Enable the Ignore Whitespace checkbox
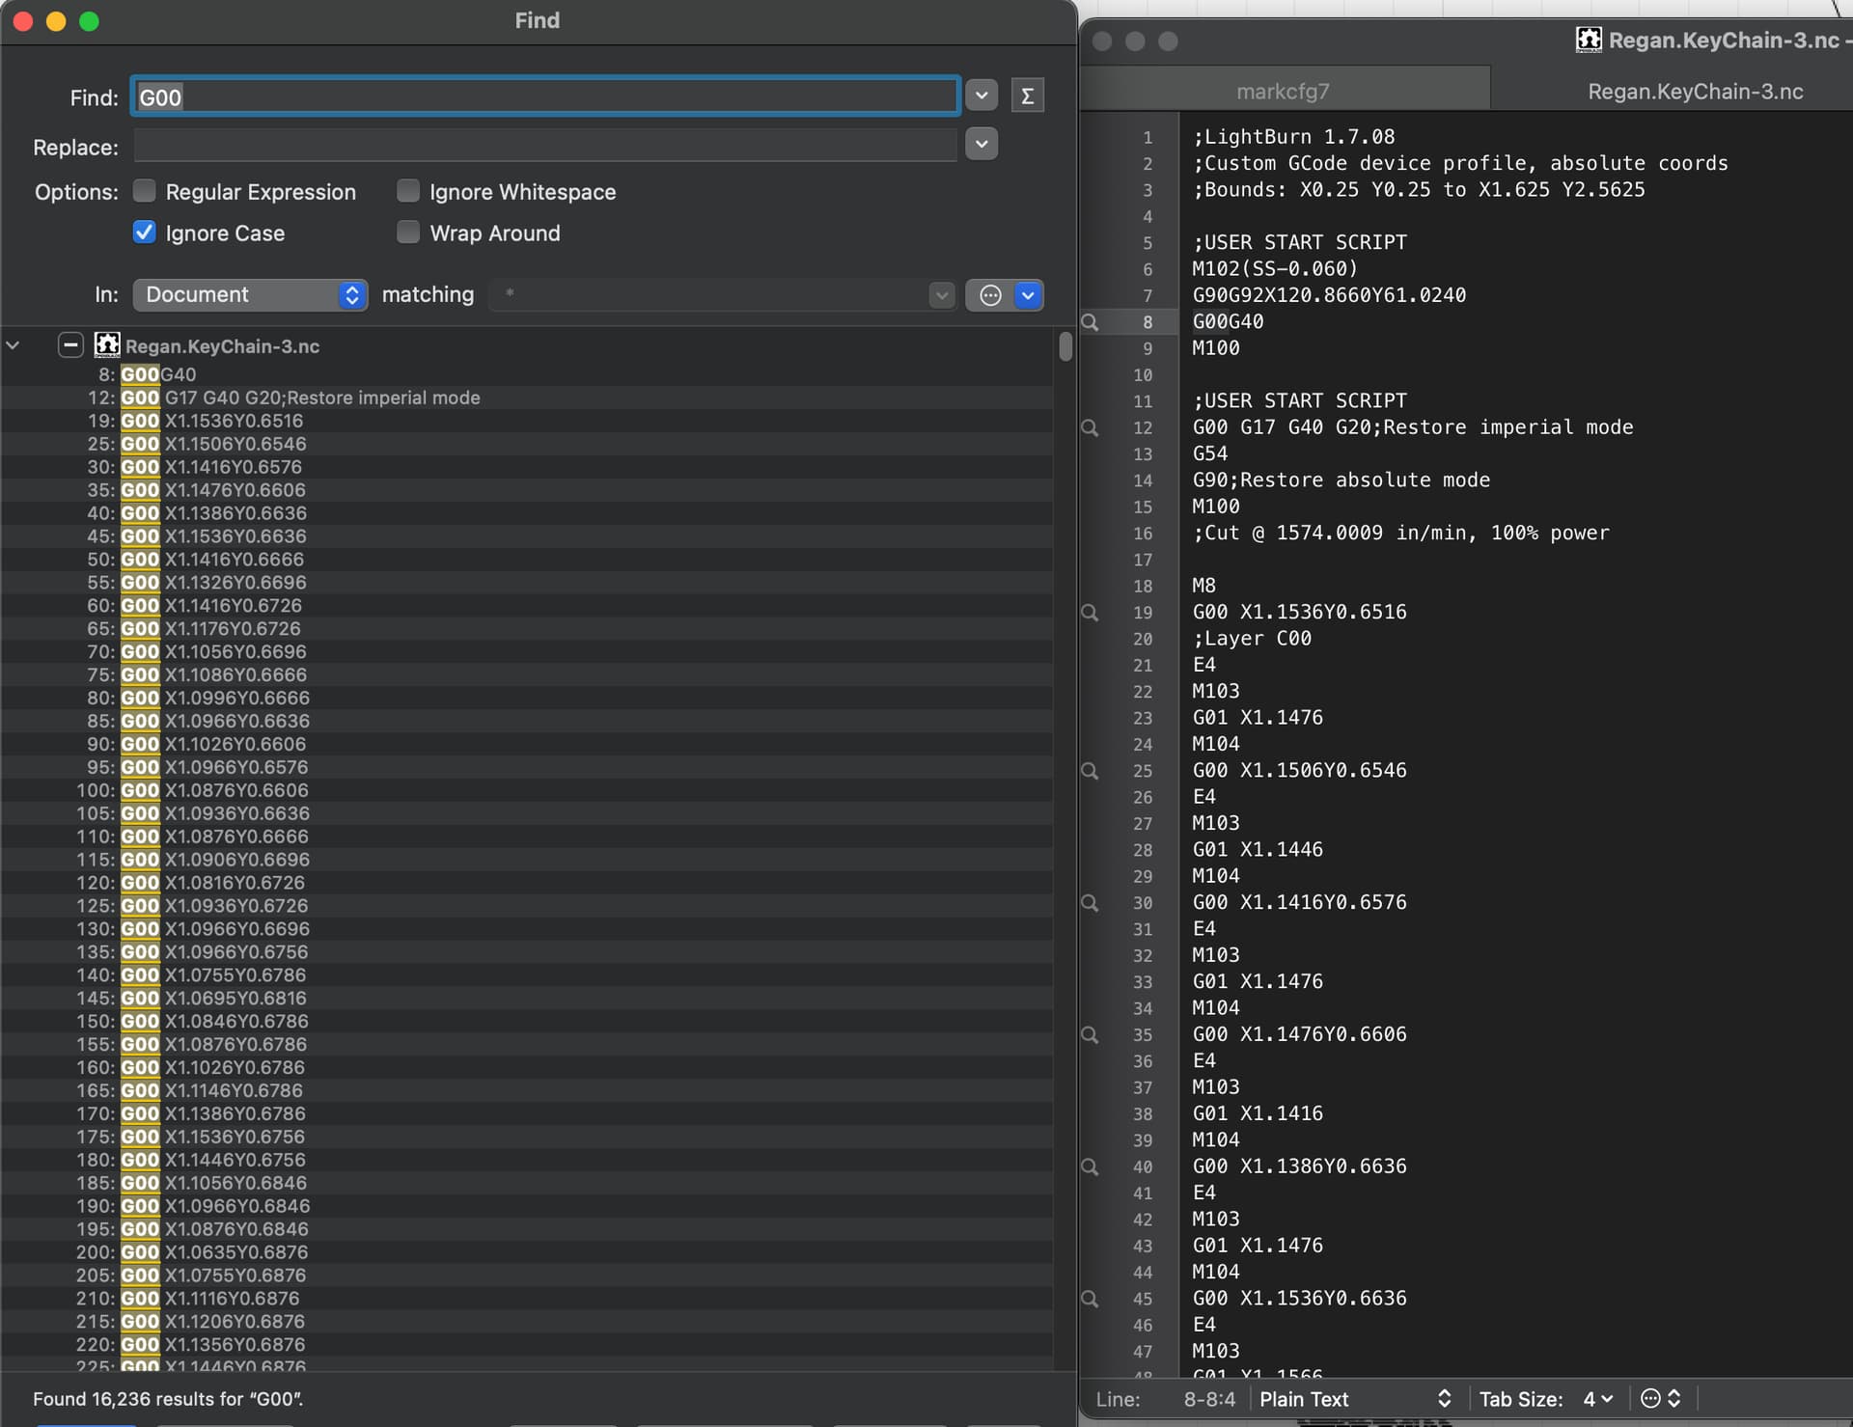Screen dimensions: 1853x1427 coord(408,191)
